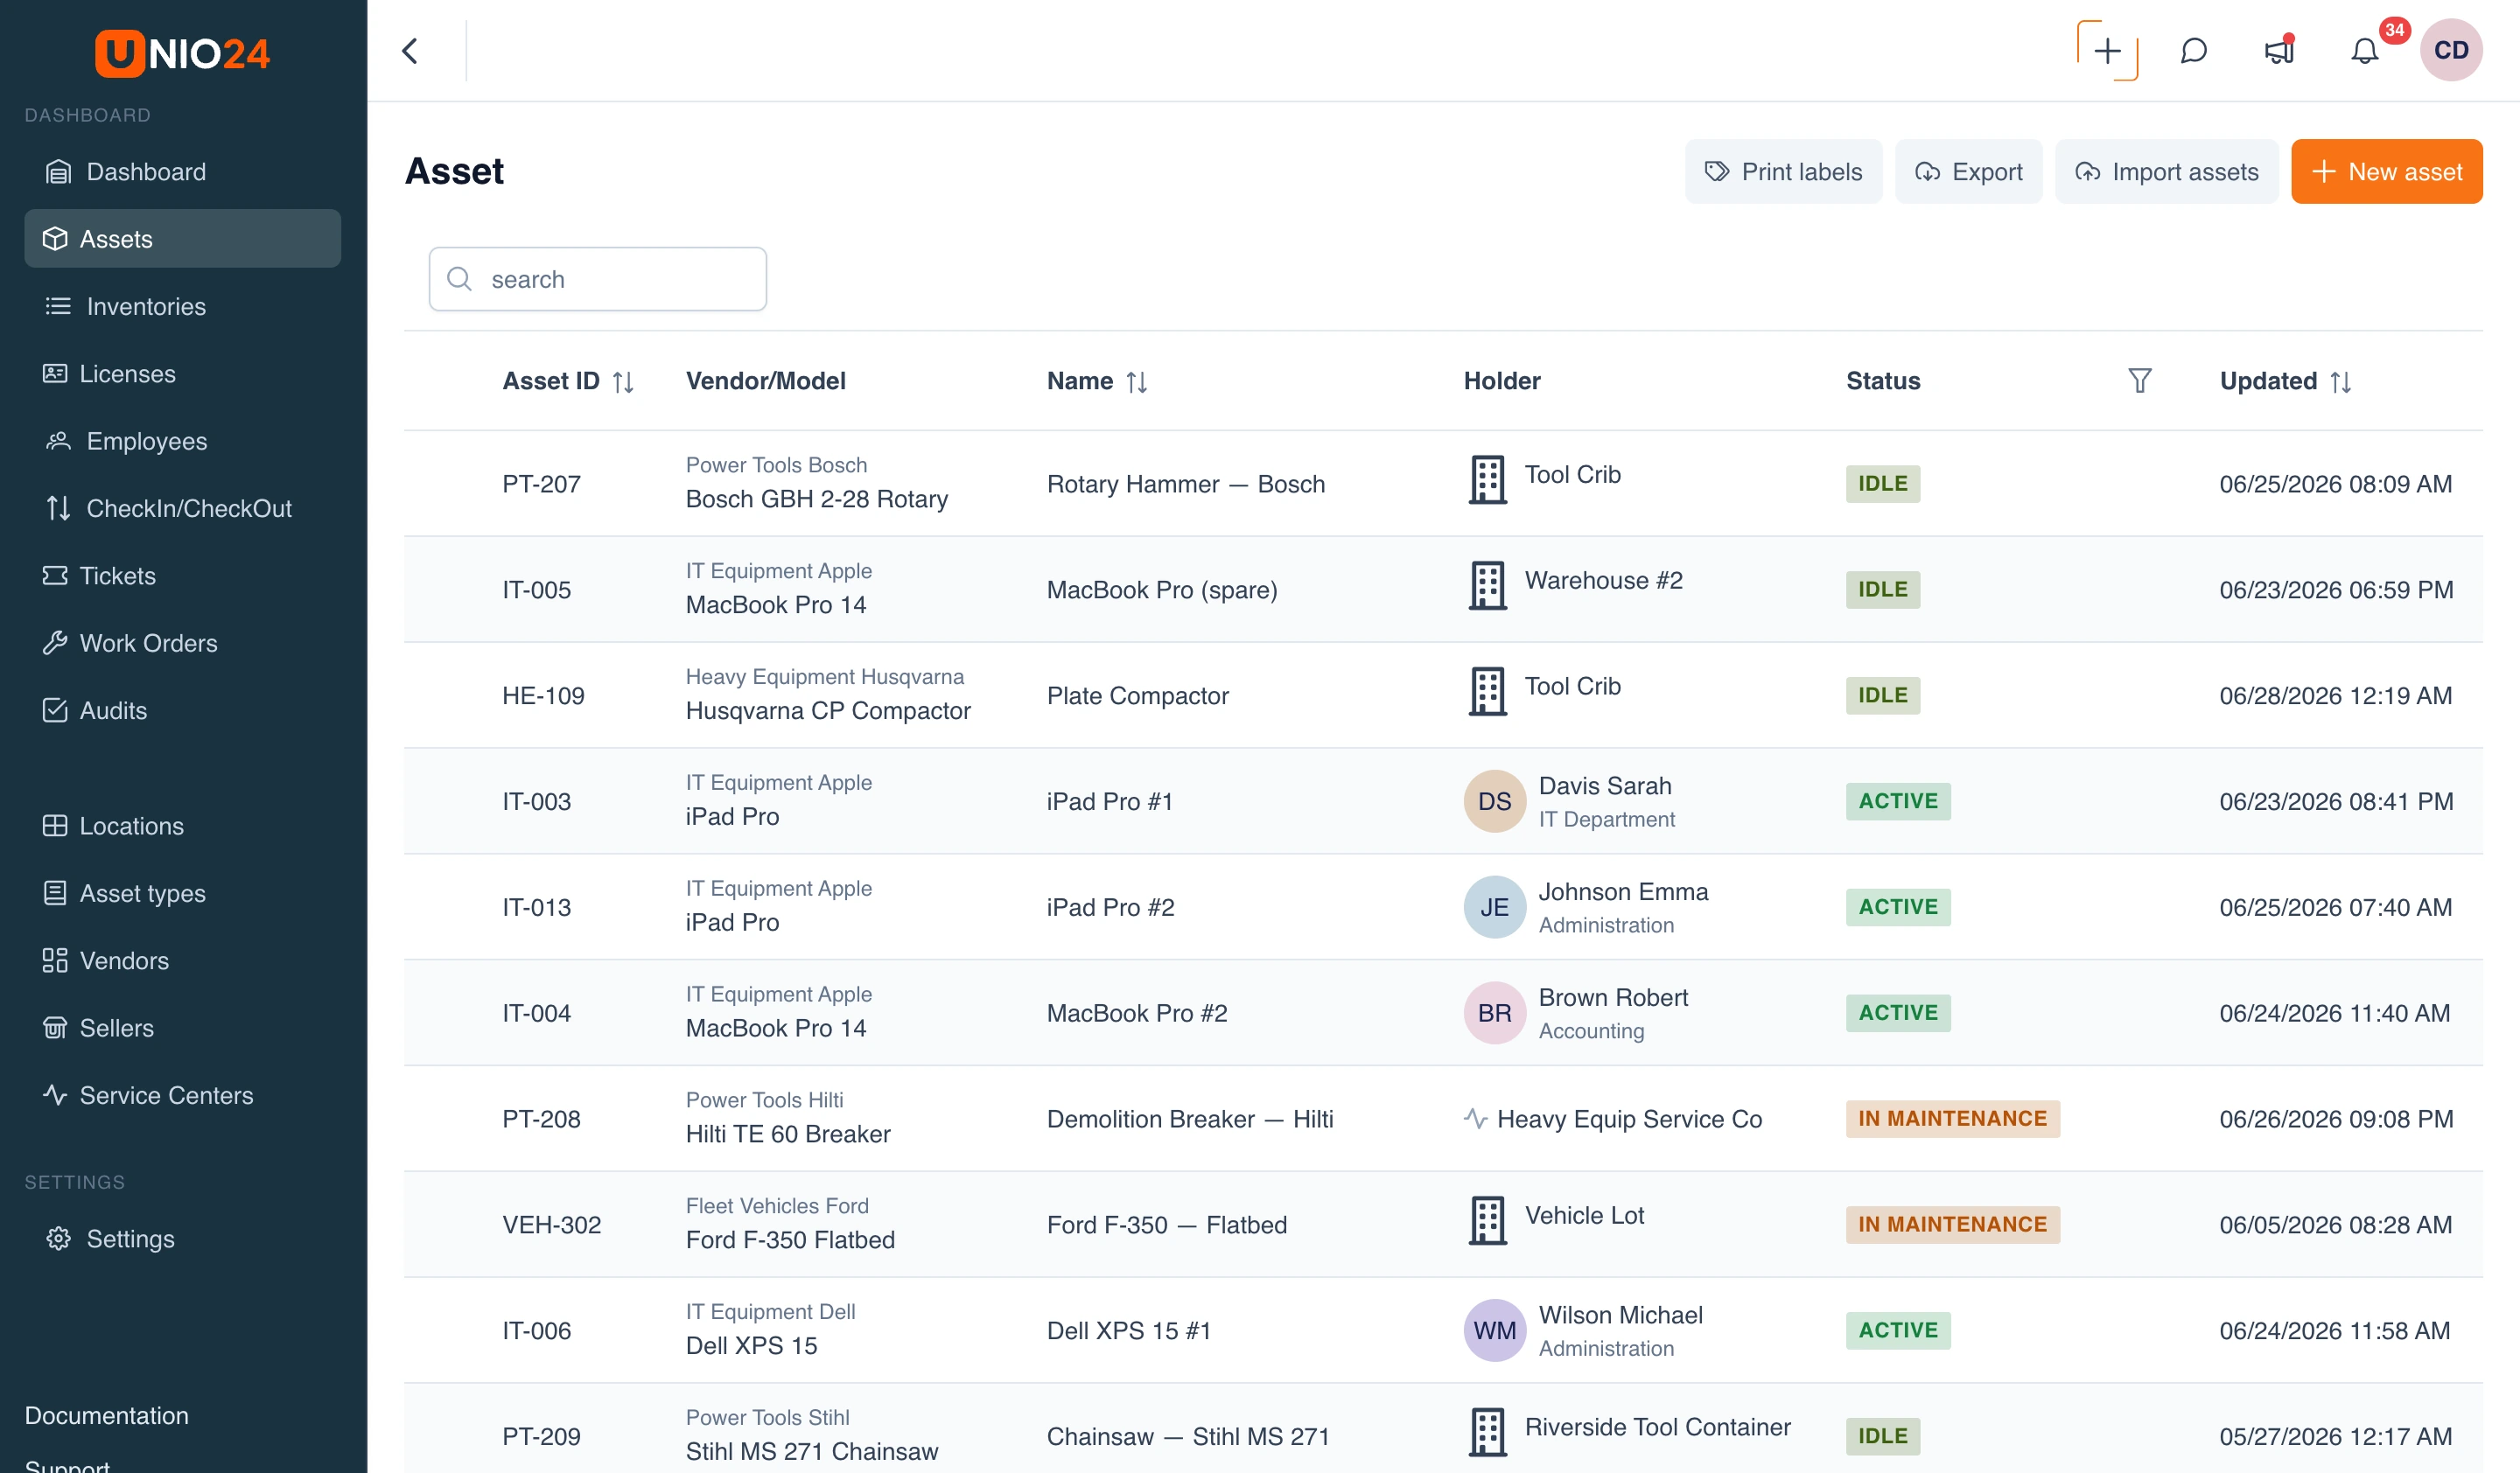Image resolution: width=2520 pixels, height=1473 pixels.
Task: Click the New asset button
Action: tap(2386, 172)
